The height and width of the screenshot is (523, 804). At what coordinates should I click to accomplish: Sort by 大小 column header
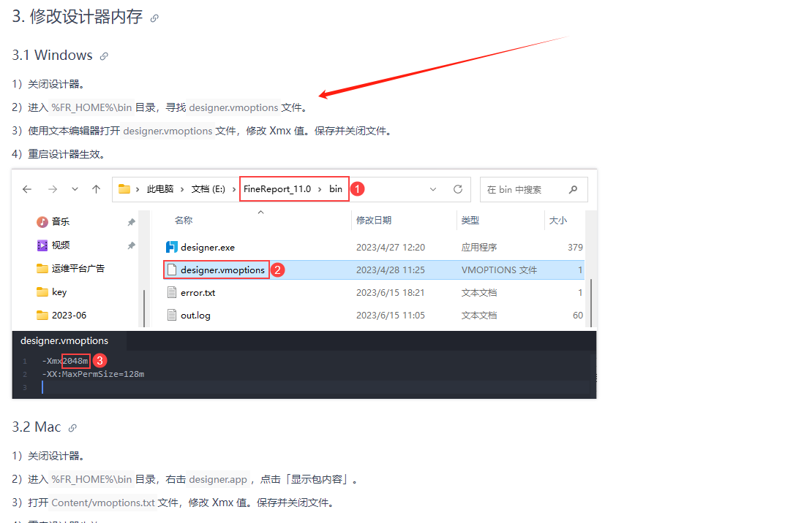558,221
